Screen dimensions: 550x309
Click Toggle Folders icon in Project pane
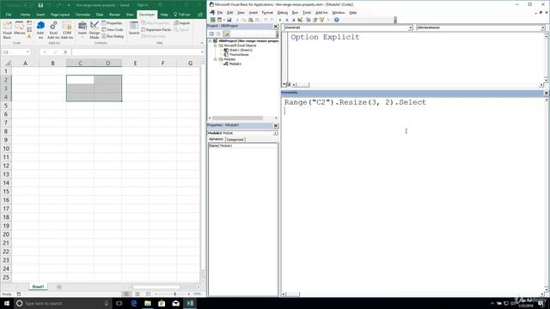[x=226, y=33]
